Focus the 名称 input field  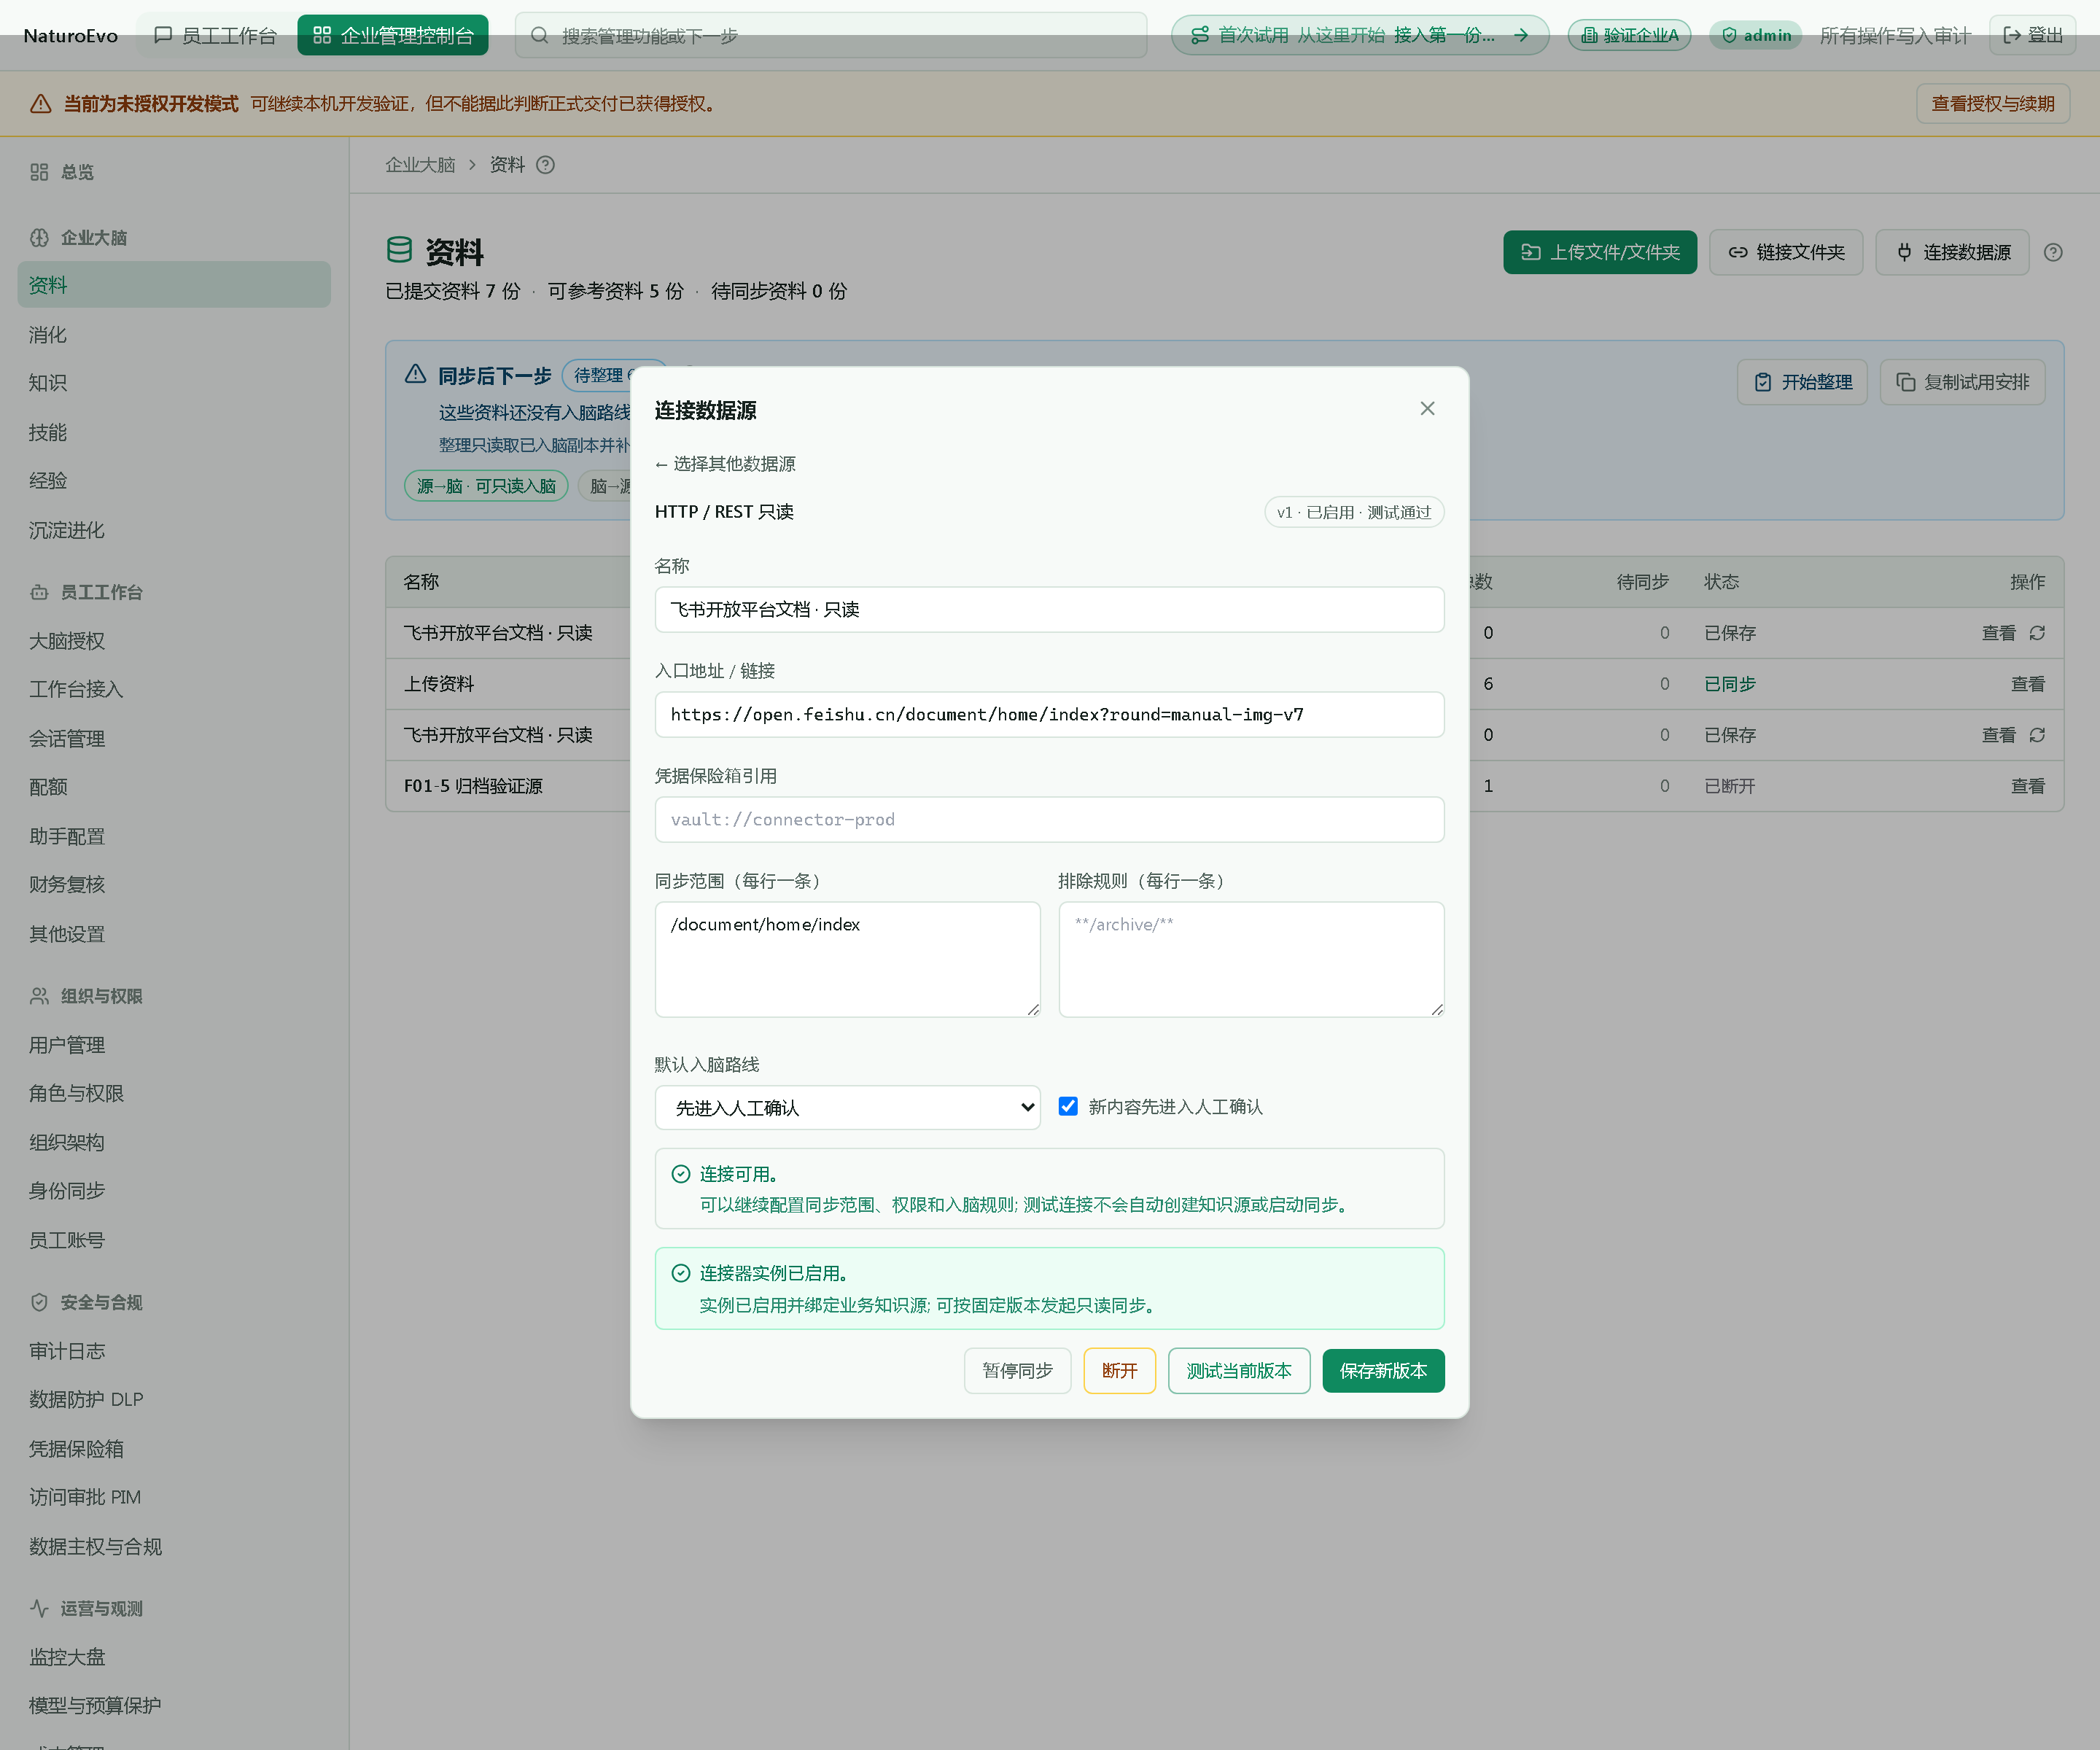click(1049, 610)
